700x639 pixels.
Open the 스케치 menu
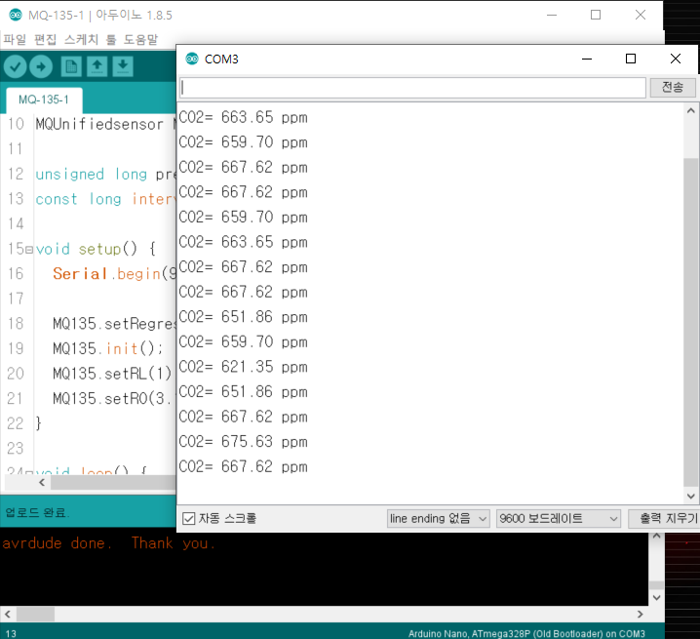(x=81, y=39)
